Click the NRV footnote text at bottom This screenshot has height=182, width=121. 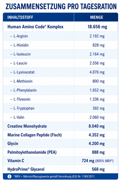[54, 176]
